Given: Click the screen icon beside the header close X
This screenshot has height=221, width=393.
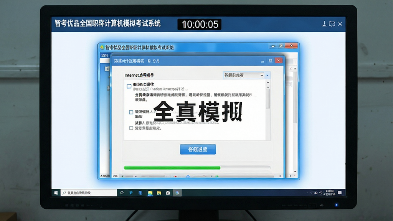Looking at the screenshot, I should click(332, 24).
